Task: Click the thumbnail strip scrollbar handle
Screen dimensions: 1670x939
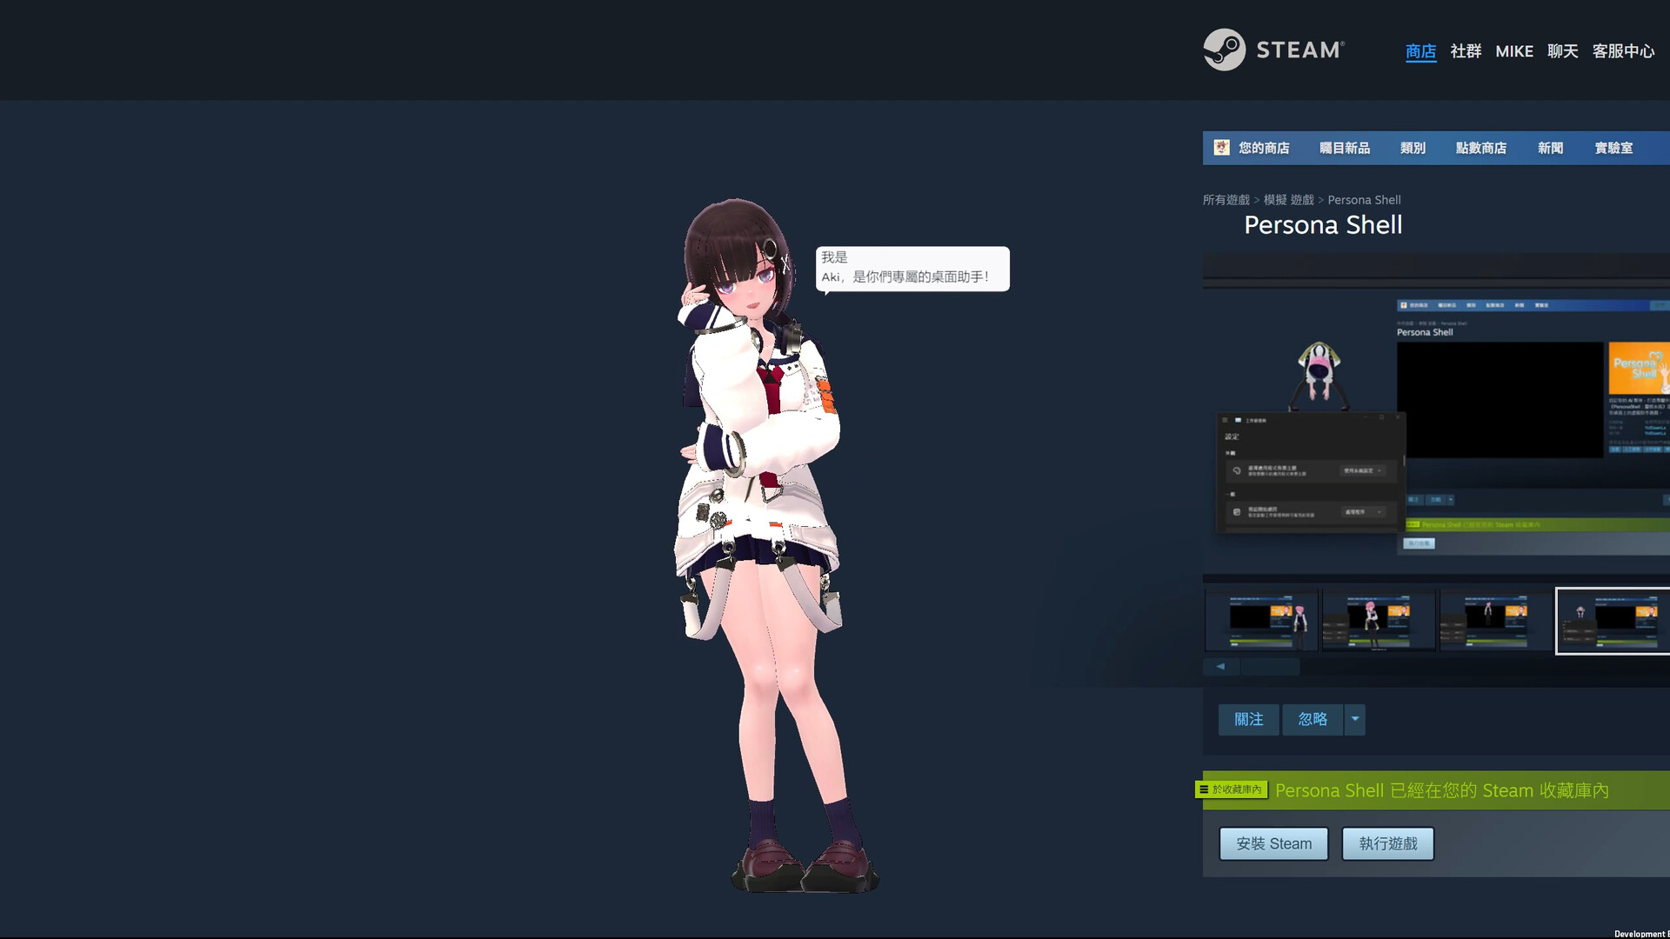Action: pyautogui.click(x=1270, y=667)
